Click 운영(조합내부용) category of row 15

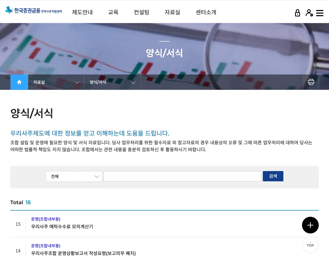click(x=45, y=219)
